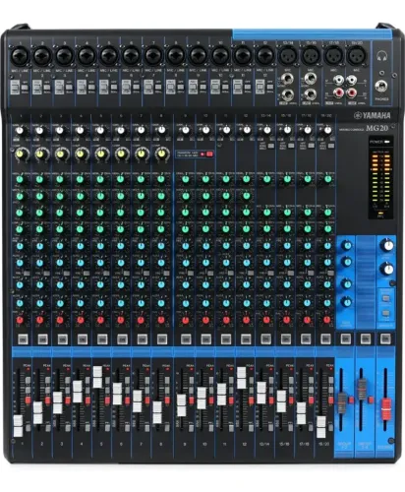Adjust the bottom green LOW EQ knob on channel 10
Image resolution: width=405 pixels, height=492 pixels.
205,228
